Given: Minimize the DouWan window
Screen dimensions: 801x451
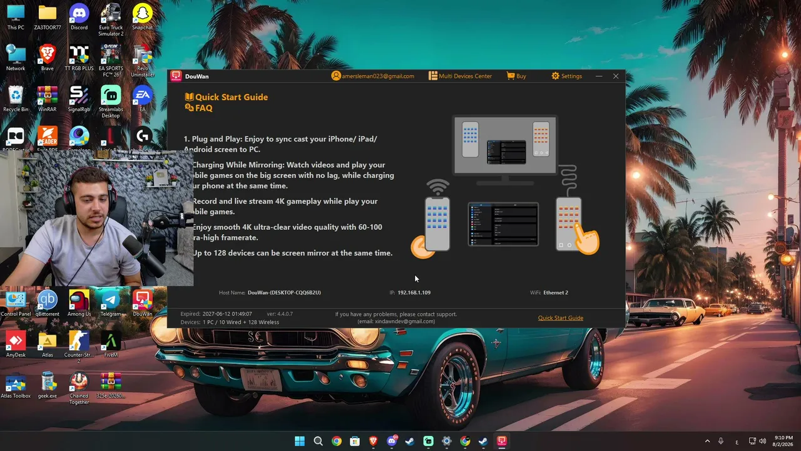Looking at the screenshot, I should tap(599, 76).
